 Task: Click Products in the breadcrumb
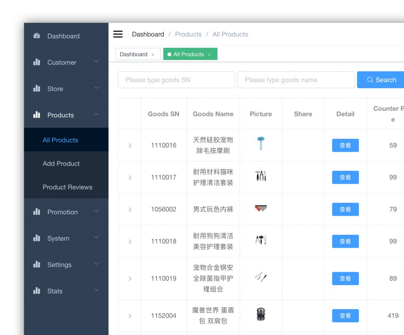pyautogui.click(x=188, y=34)
